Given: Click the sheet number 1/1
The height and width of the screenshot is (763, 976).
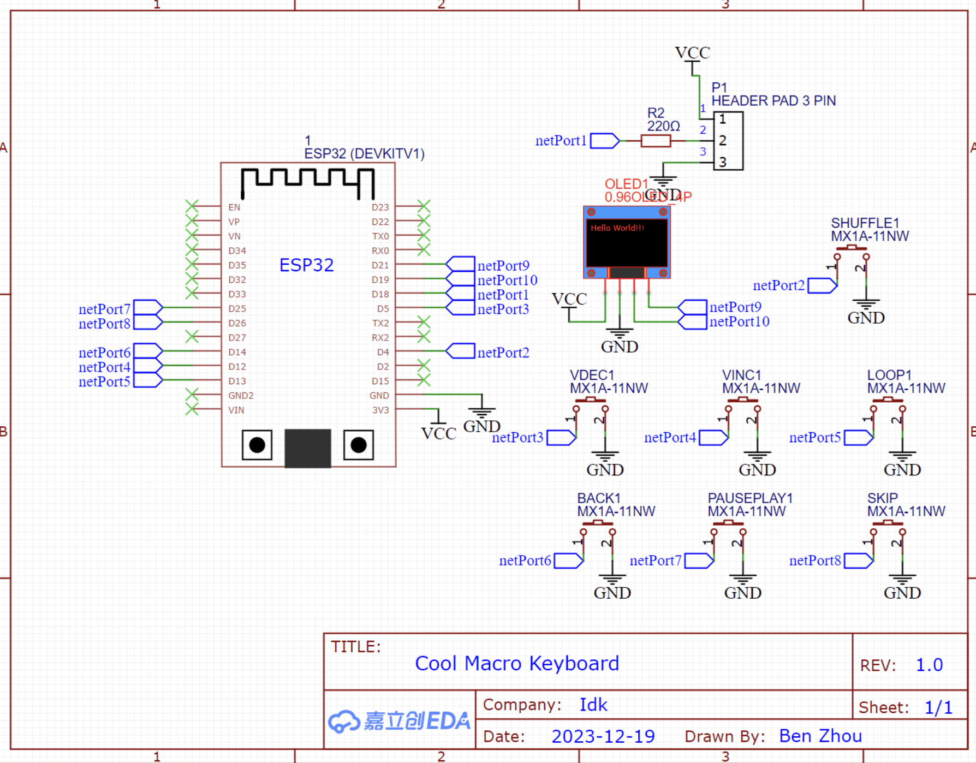Looking at the screenshot, I should pyautogui.click(x=938, y=707).
